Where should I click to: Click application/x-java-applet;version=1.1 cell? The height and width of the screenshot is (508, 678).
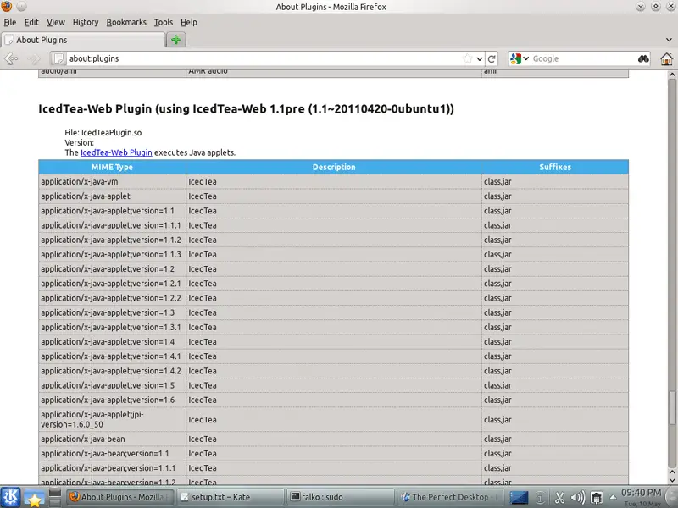click(113, 211)
